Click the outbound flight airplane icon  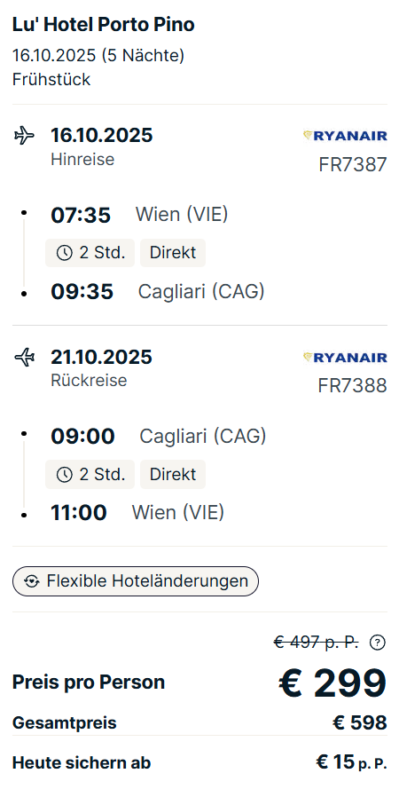click(24, 136)
